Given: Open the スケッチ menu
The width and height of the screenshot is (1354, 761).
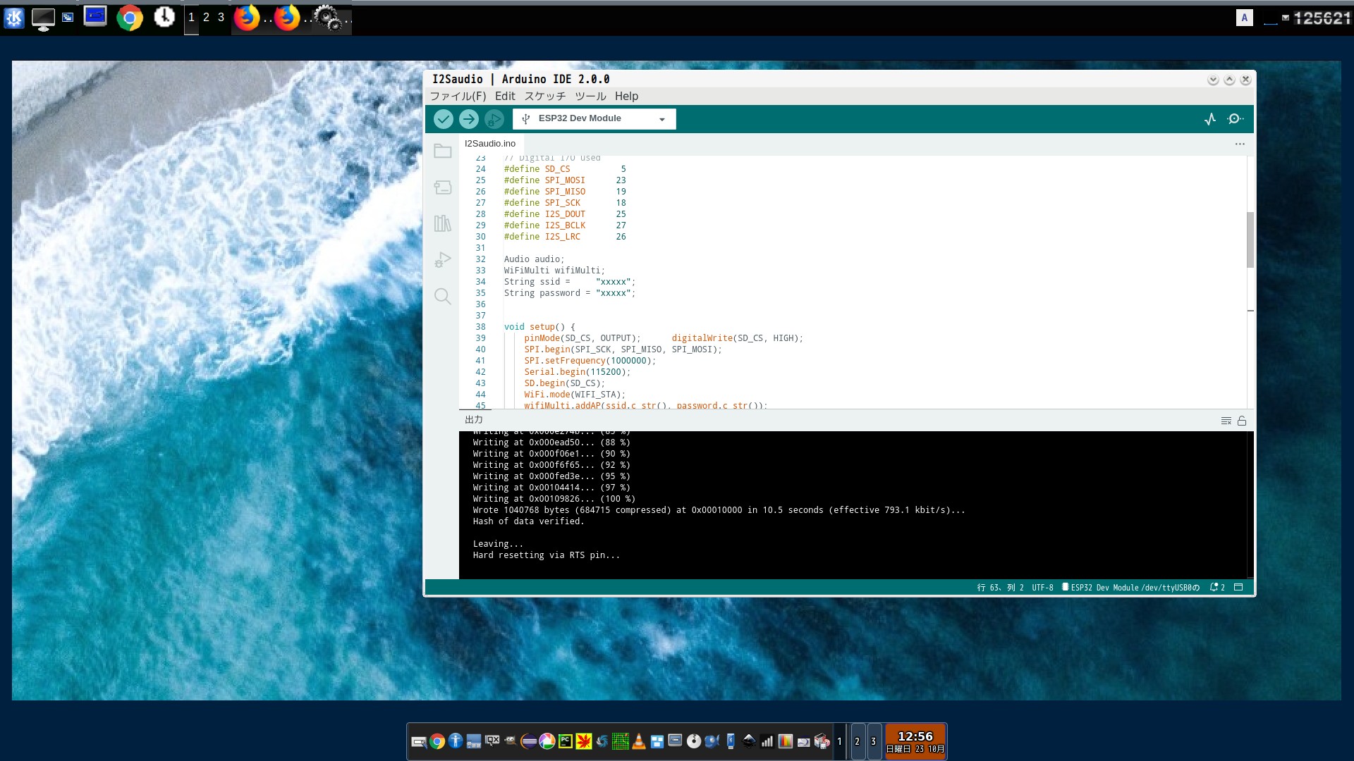Looking at the screenshot, I should (x=546, y=97).
